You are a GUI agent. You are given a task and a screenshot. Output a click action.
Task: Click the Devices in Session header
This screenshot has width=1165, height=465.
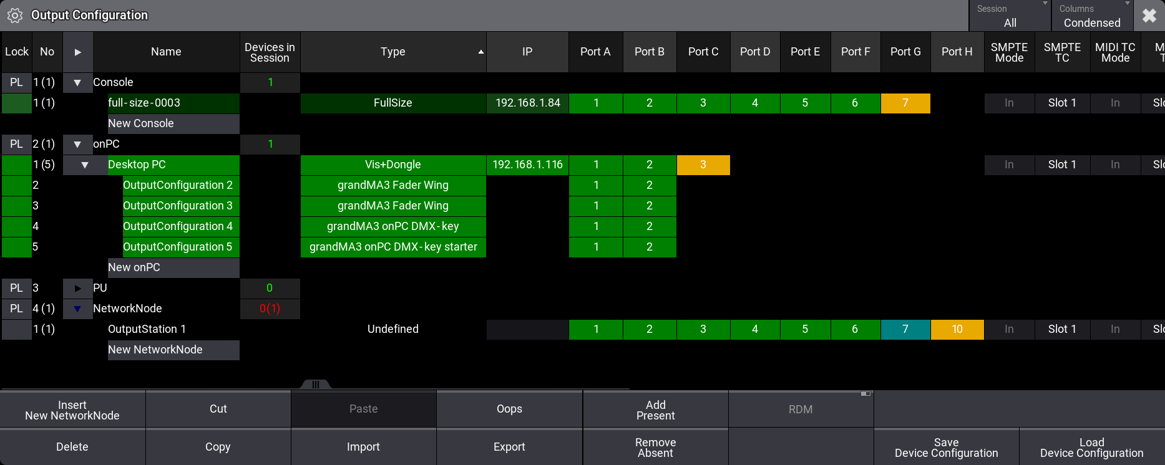(270, 52)
